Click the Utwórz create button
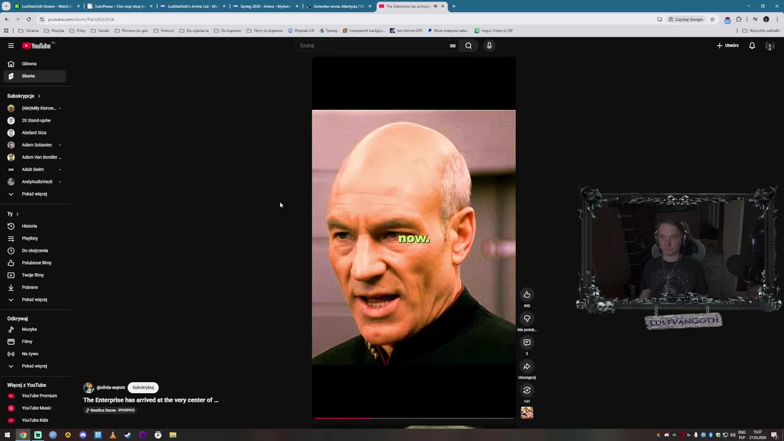The height and width of the screenshot is (441, 784). [728, 45]
